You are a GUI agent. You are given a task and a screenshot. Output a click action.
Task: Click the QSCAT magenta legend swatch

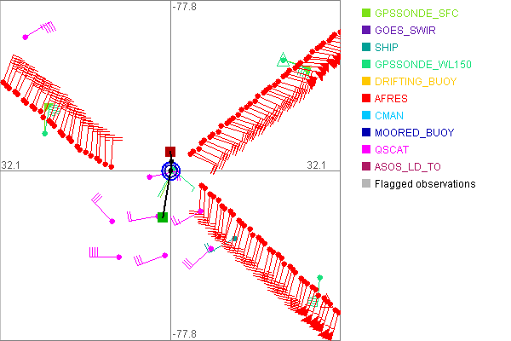pyautogui.click(x=366, y=149)
